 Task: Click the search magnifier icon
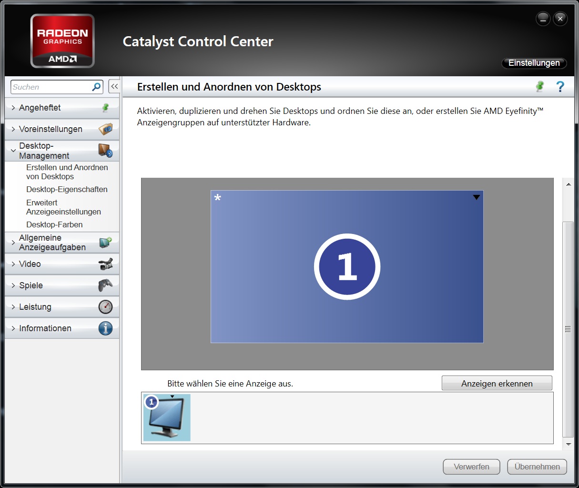click(x=96, y=87)
